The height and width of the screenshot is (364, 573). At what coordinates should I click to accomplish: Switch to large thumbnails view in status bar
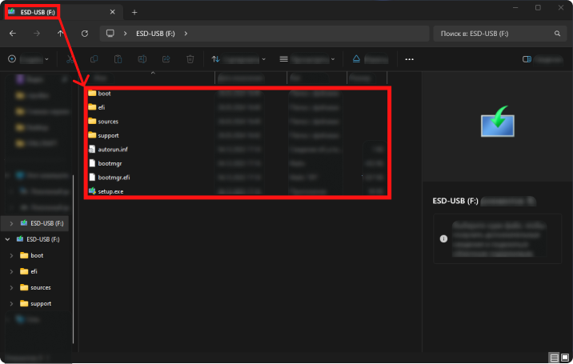[x=565, y=356]
